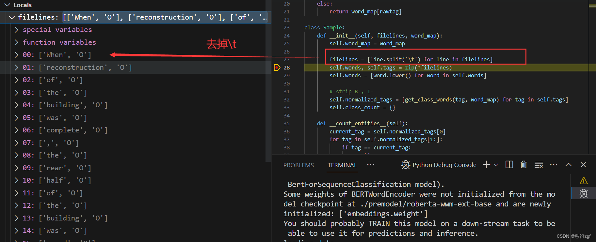This screenshot has width=596, height=242.
Task: Click 'def __count_entities__(self):' line
Action: (362, 123)
